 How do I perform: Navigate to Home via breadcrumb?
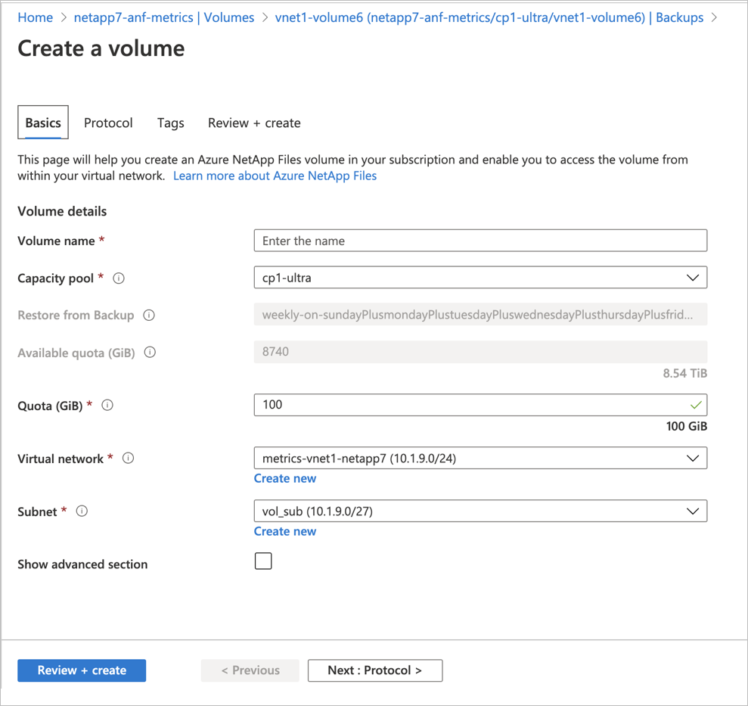click(35, 17)
